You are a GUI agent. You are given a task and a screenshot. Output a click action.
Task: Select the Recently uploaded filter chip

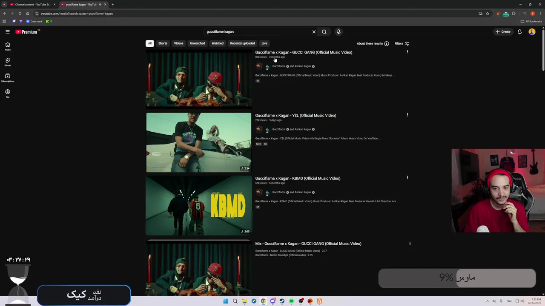click(x=243, y=43)
